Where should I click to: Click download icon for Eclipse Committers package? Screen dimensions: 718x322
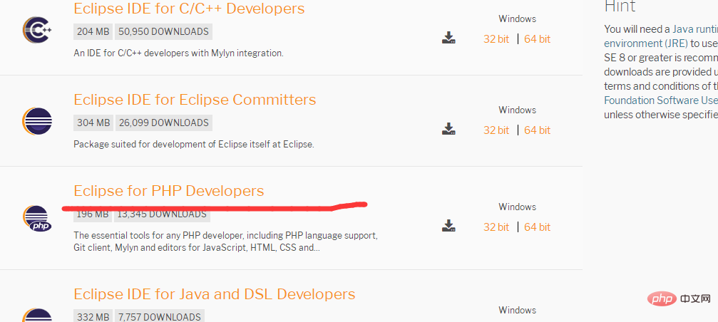coord(448,128)
